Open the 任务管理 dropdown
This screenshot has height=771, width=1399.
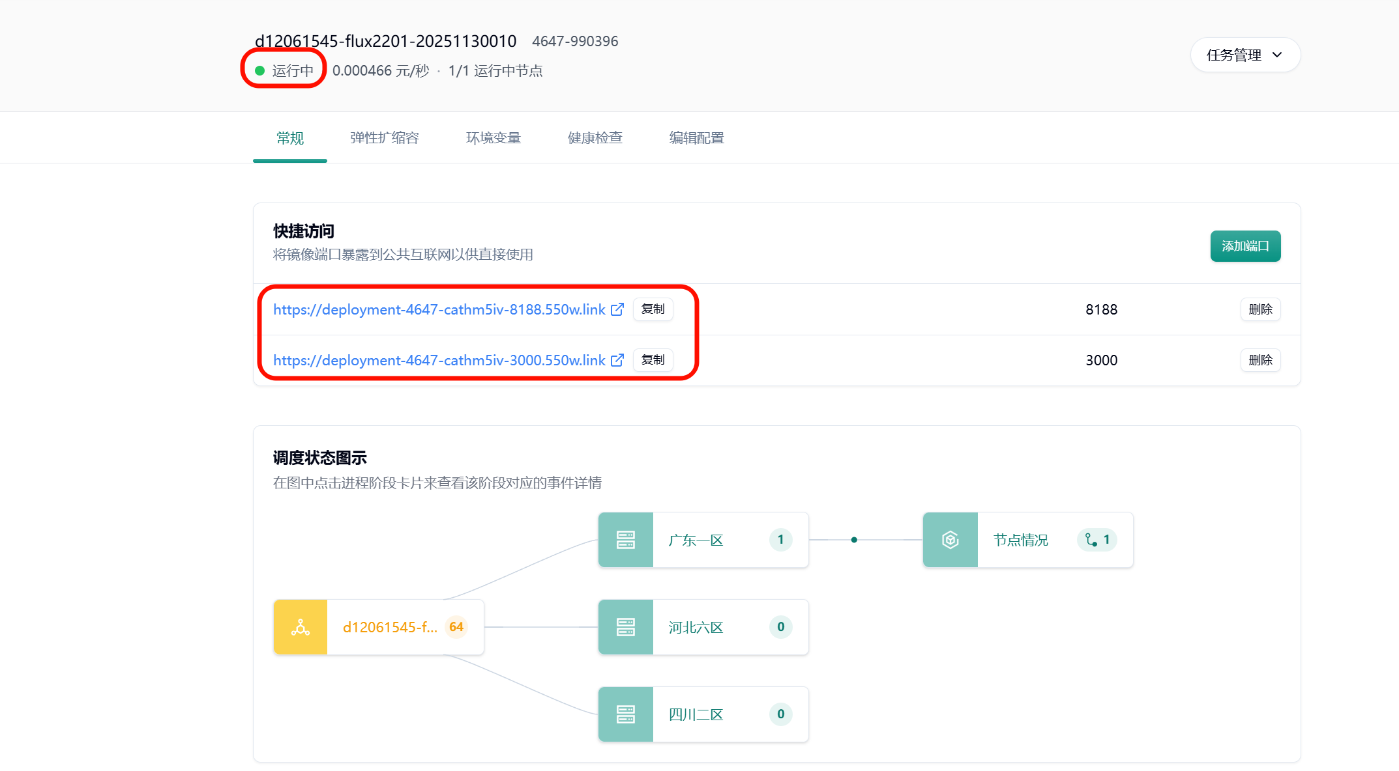(1244, 55)
